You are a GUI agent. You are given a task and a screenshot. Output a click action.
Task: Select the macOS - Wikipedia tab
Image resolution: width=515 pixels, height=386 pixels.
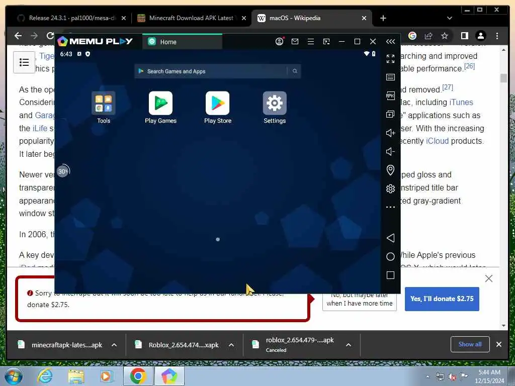coord(295,18)
